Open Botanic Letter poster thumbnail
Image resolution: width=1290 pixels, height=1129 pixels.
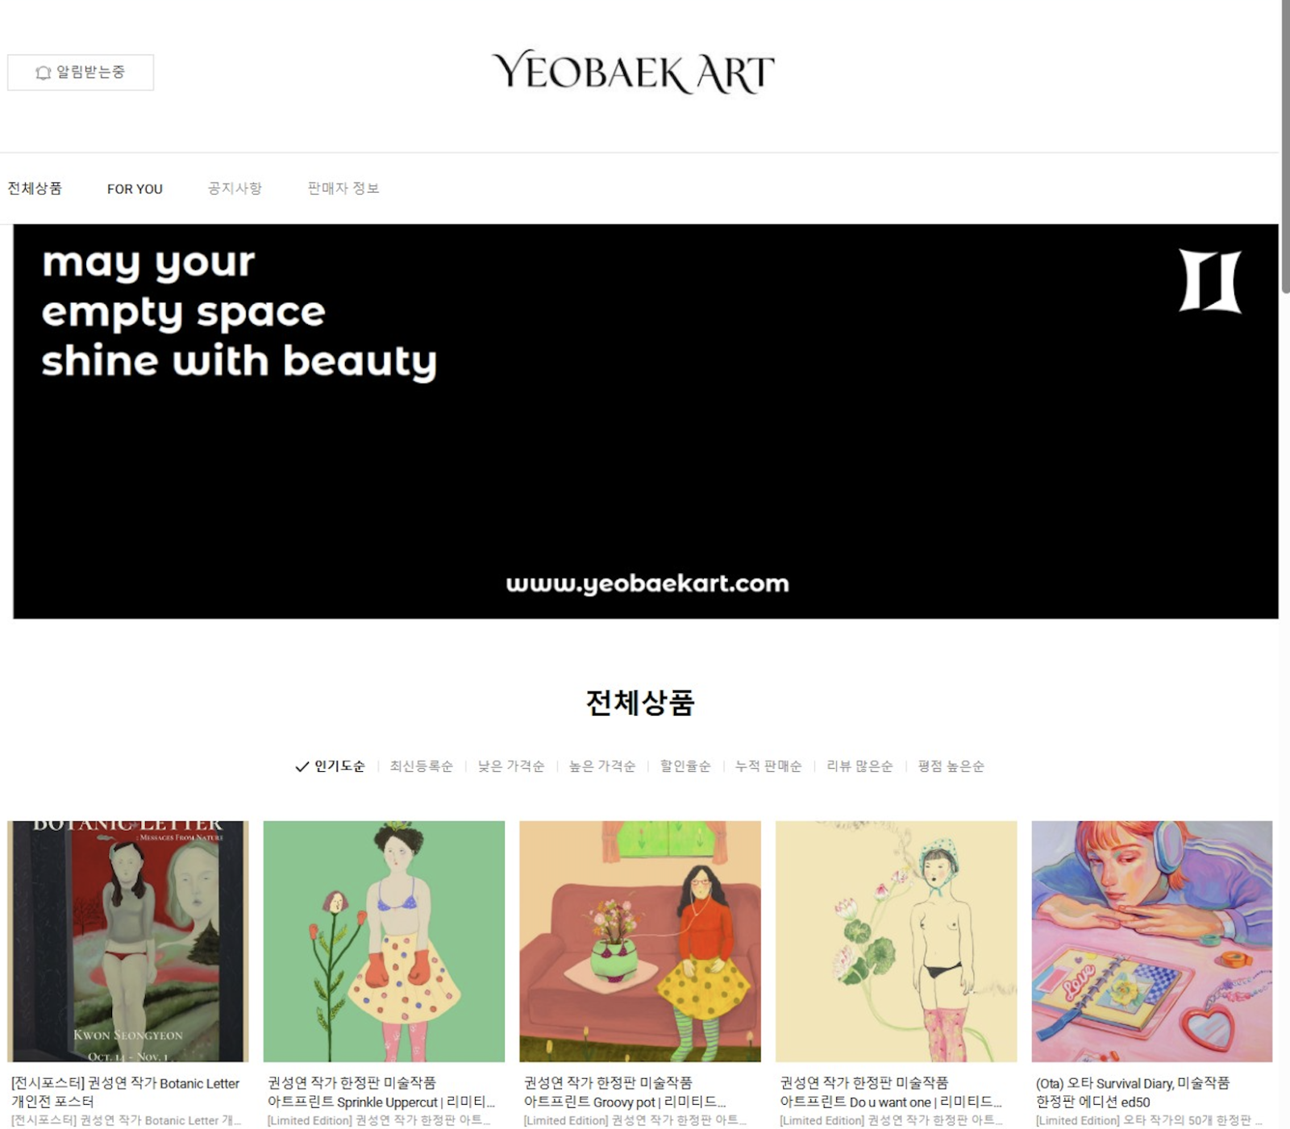(x=128, y=941)
